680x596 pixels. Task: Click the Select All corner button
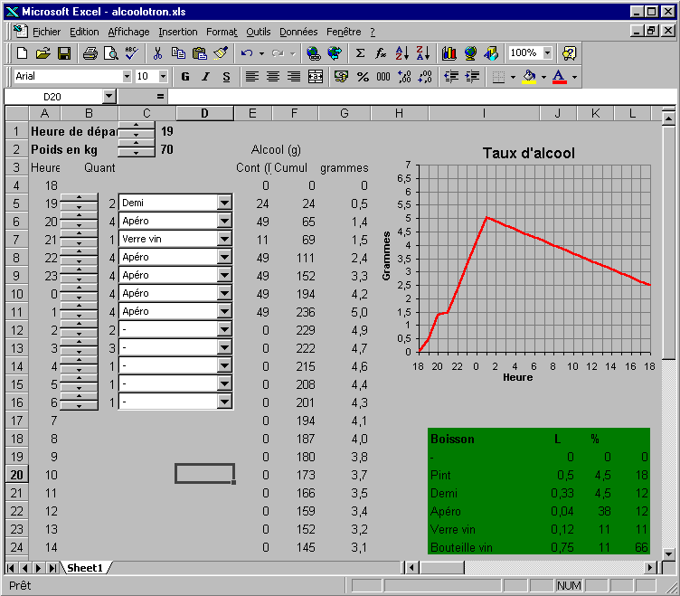[17, 114]
